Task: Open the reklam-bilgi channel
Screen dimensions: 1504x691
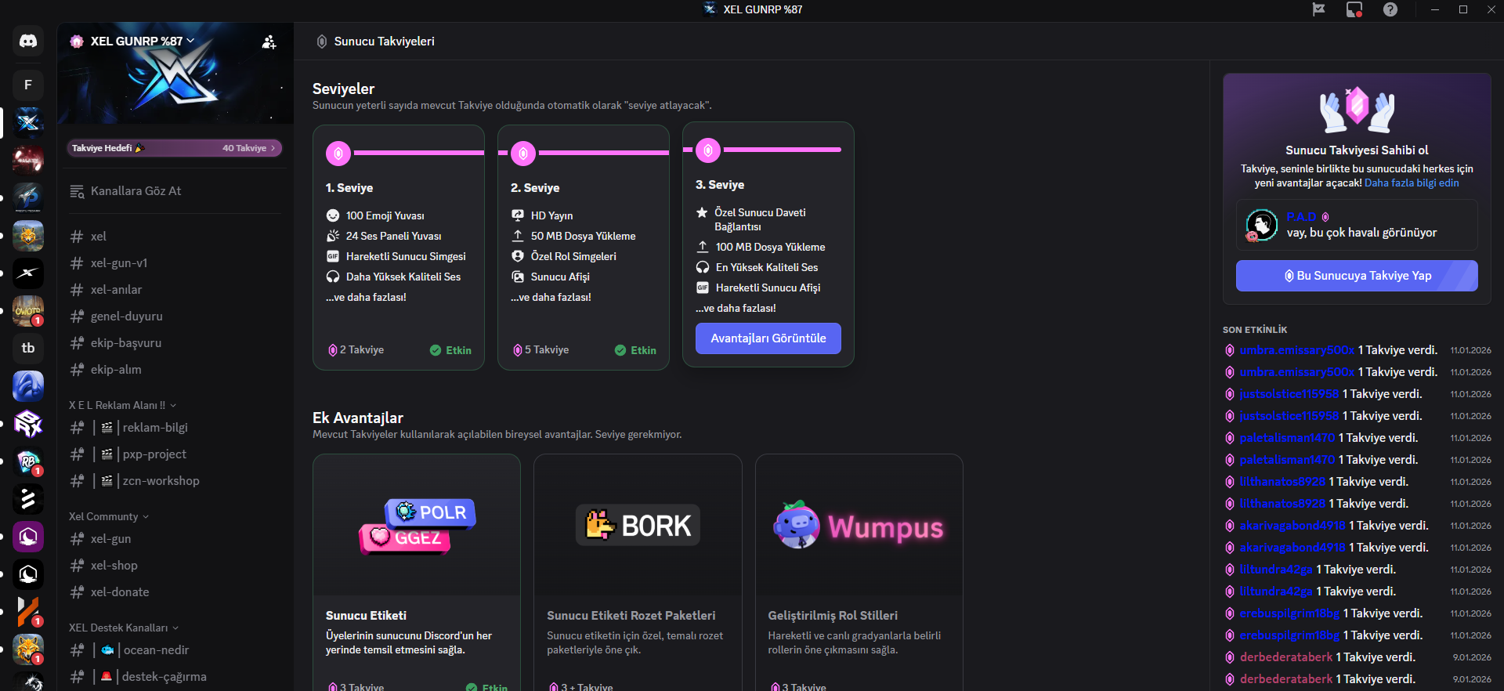Action: pyautogui.click(x=174, y=428)
